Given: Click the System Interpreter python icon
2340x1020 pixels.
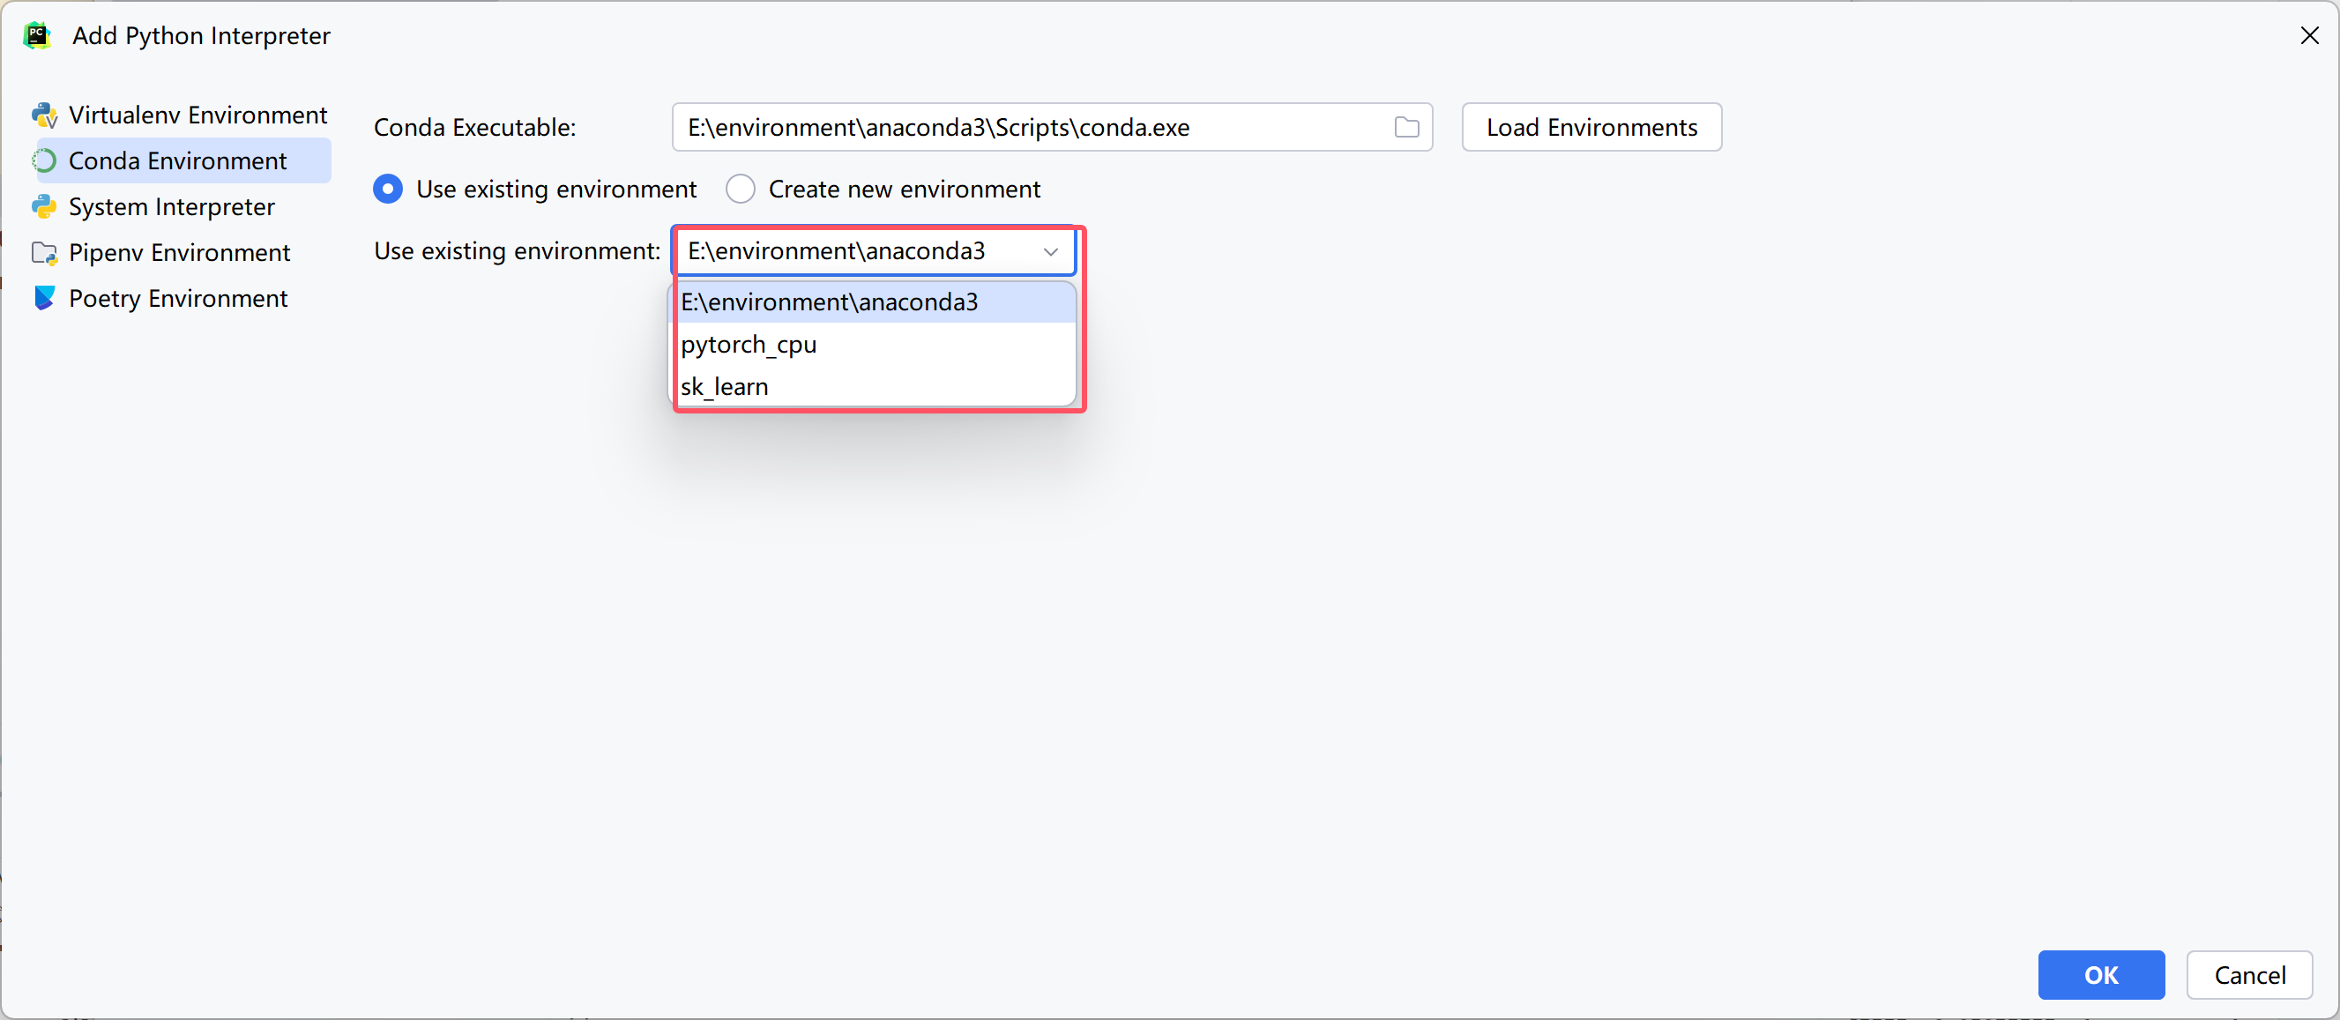Looking at the screenshot, I should (44, 207).
